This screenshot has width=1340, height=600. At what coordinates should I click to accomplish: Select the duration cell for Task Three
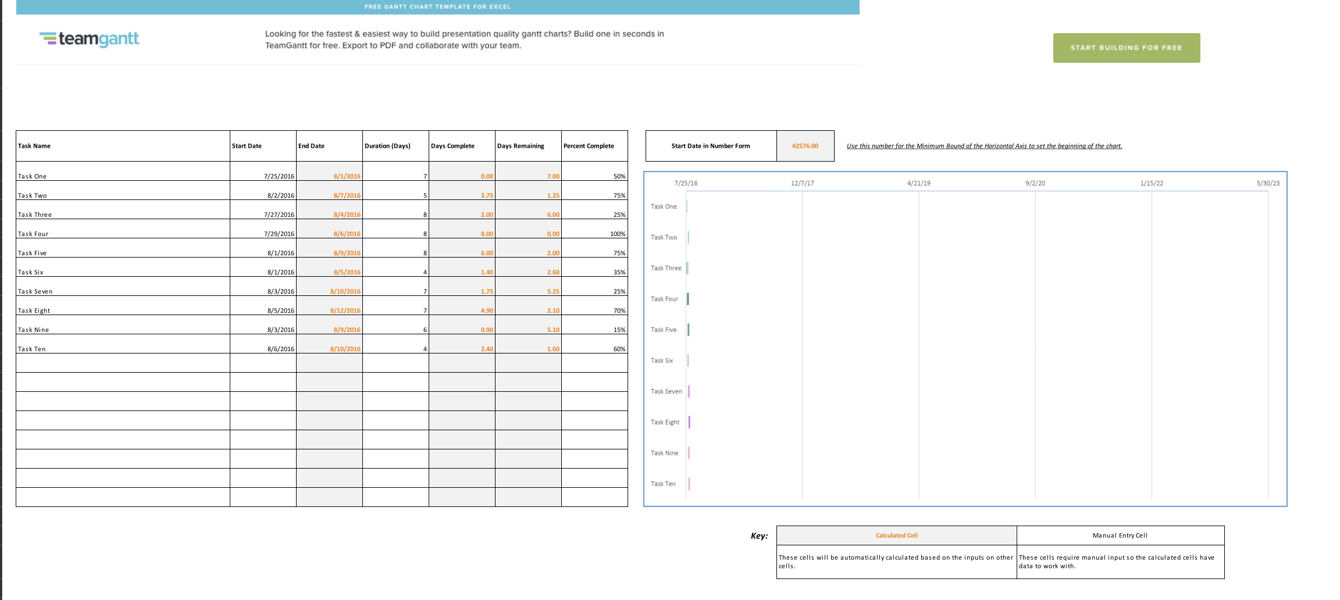pos(395,214)
